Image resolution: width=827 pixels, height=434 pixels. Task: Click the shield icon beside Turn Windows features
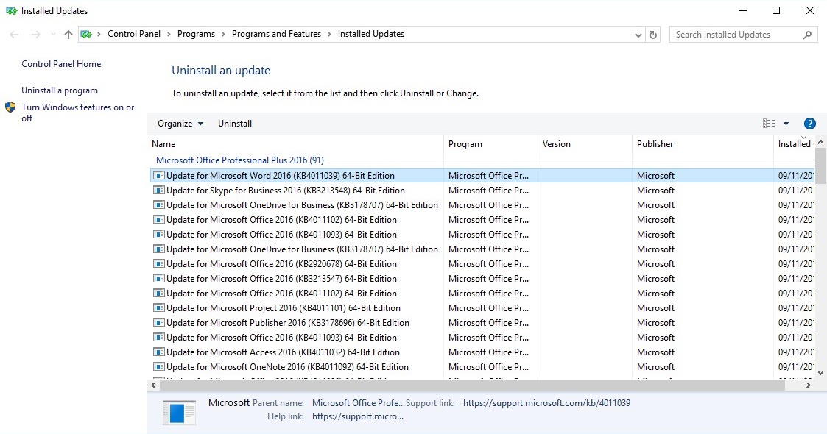coord(10,107)
